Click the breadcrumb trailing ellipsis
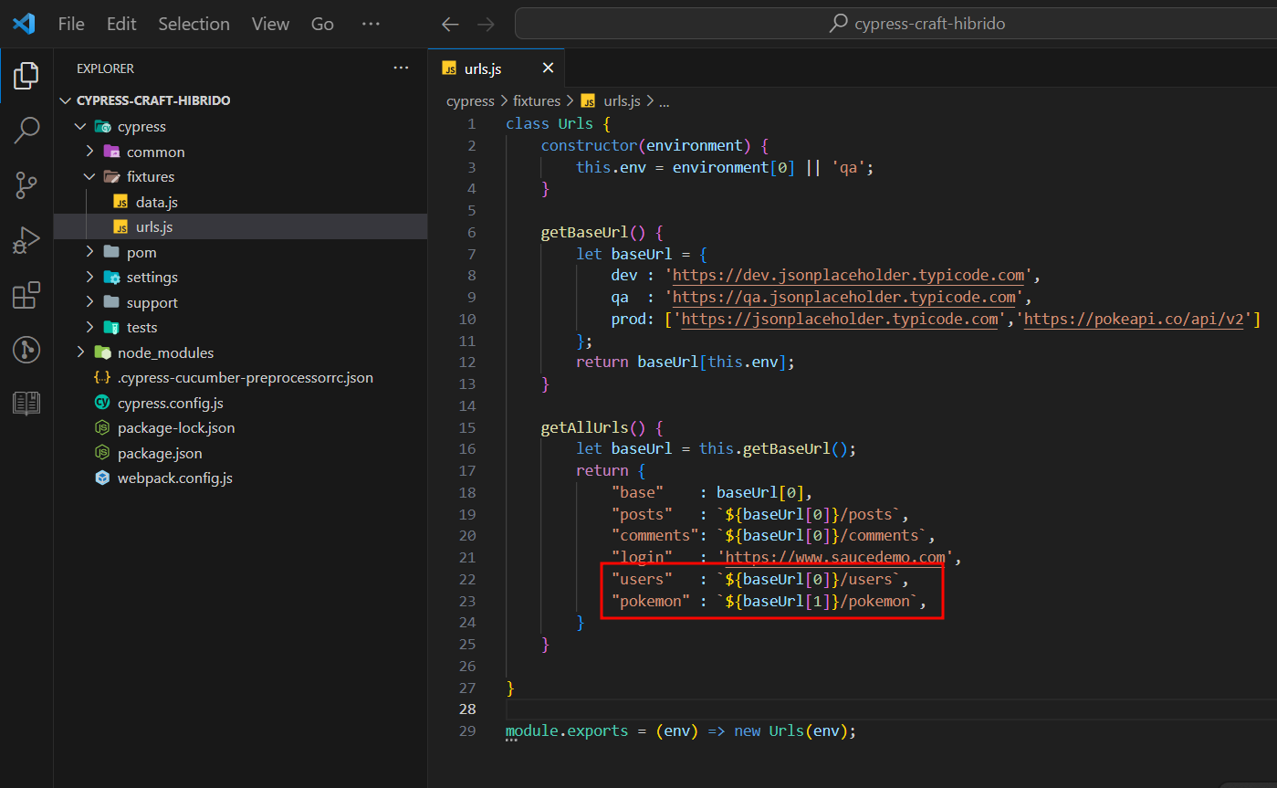Image resolution: width=1277 pixels, height=788 pixels. 665,101
